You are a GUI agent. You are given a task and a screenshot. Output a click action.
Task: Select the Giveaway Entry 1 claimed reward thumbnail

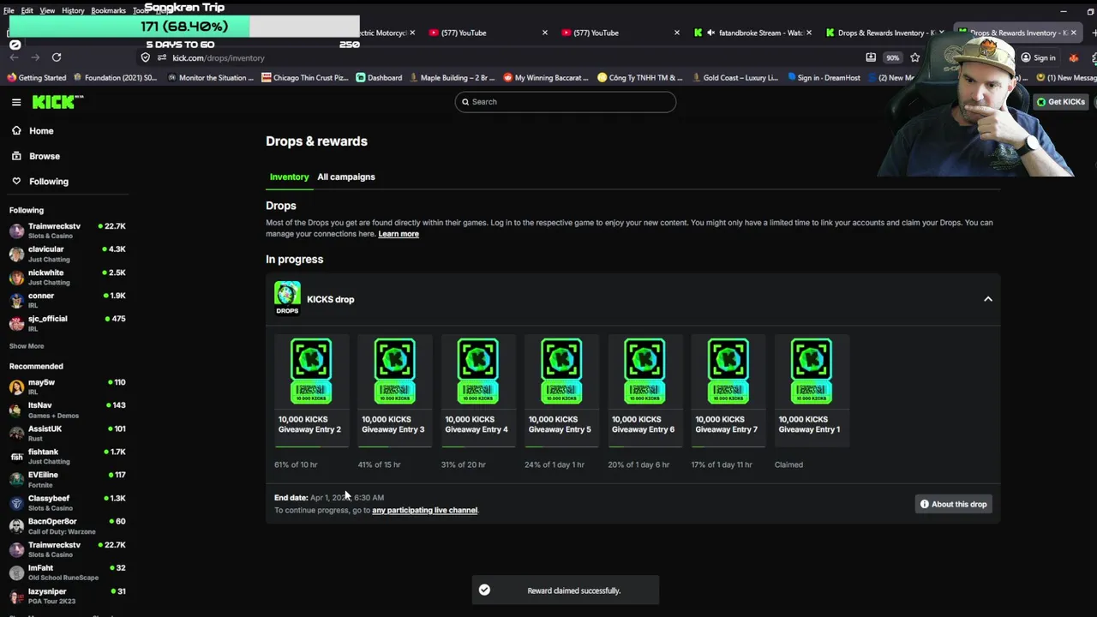click(811, 371)
